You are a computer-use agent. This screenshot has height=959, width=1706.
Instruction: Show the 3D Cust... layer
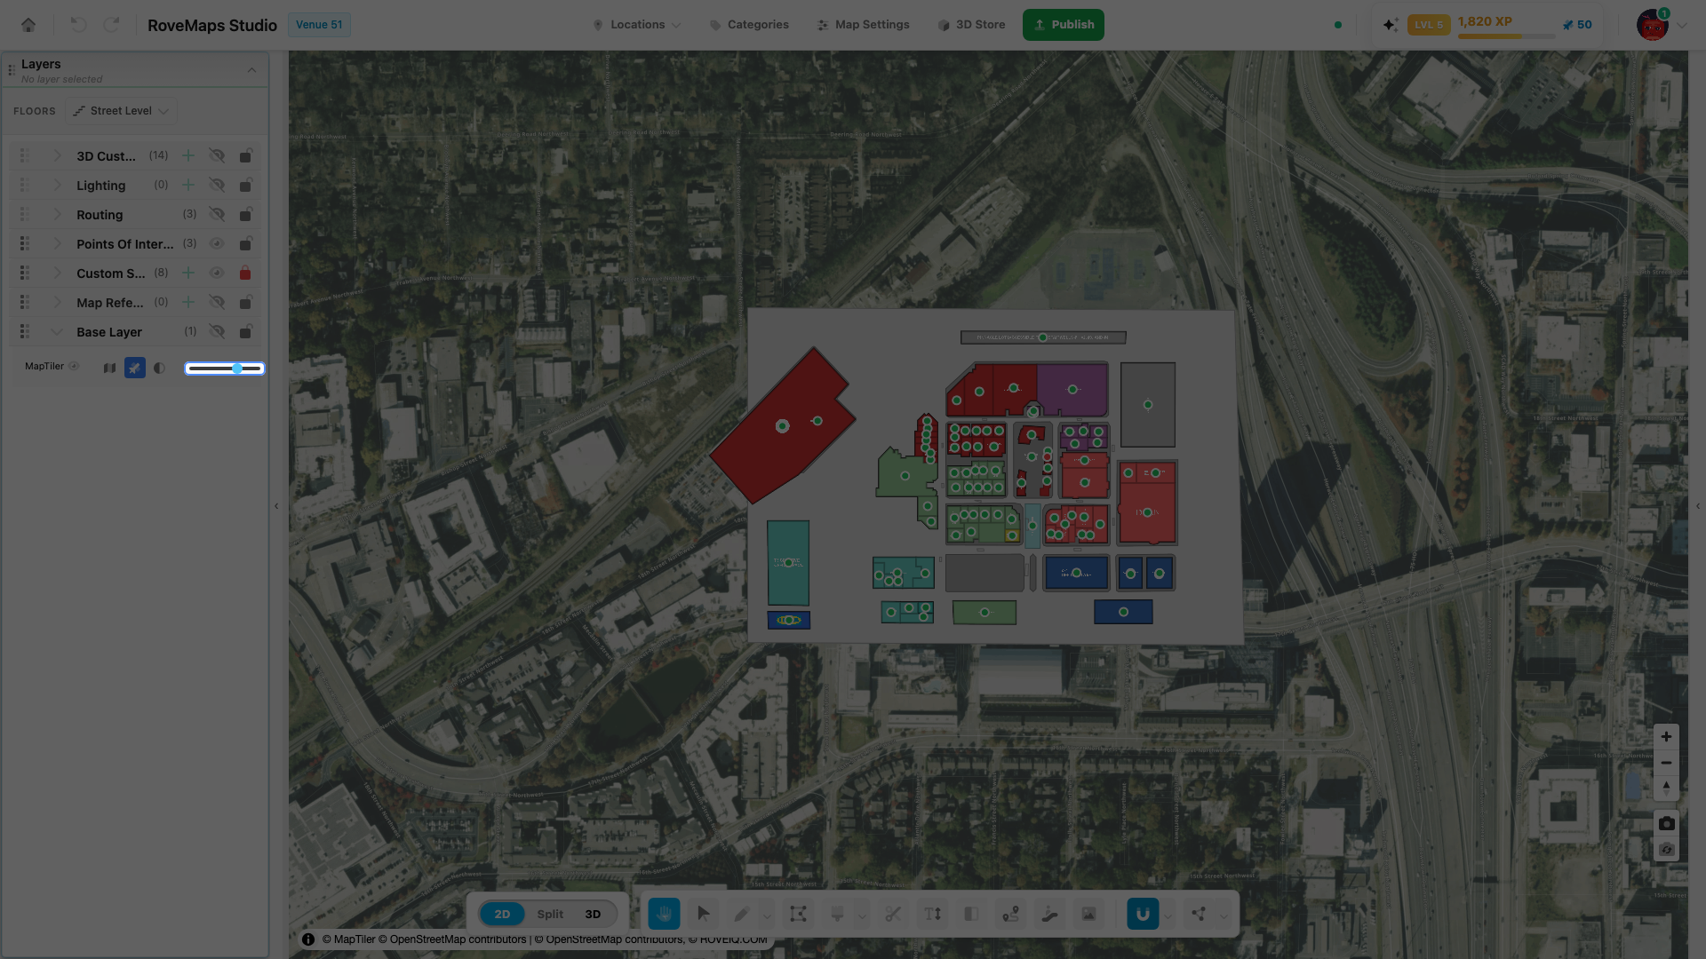[x=217, y=155]
